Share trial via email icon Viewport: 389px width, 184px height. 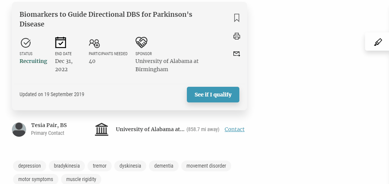237,54
